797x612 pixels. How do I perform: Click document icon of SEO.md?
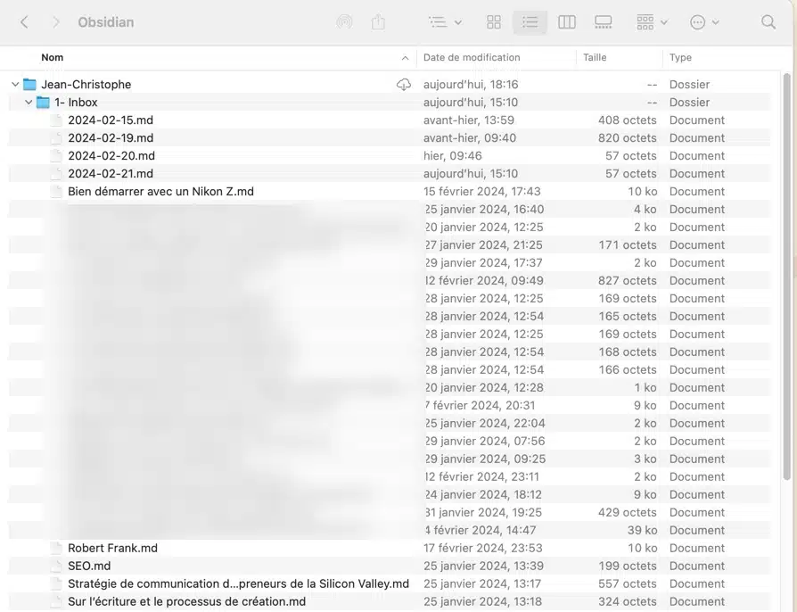pyautogui.click(x=56, y=566)
